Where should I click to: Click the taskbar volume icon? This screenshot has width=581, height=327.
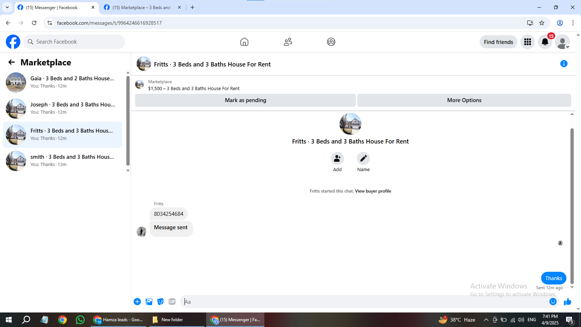click(521, 320)
